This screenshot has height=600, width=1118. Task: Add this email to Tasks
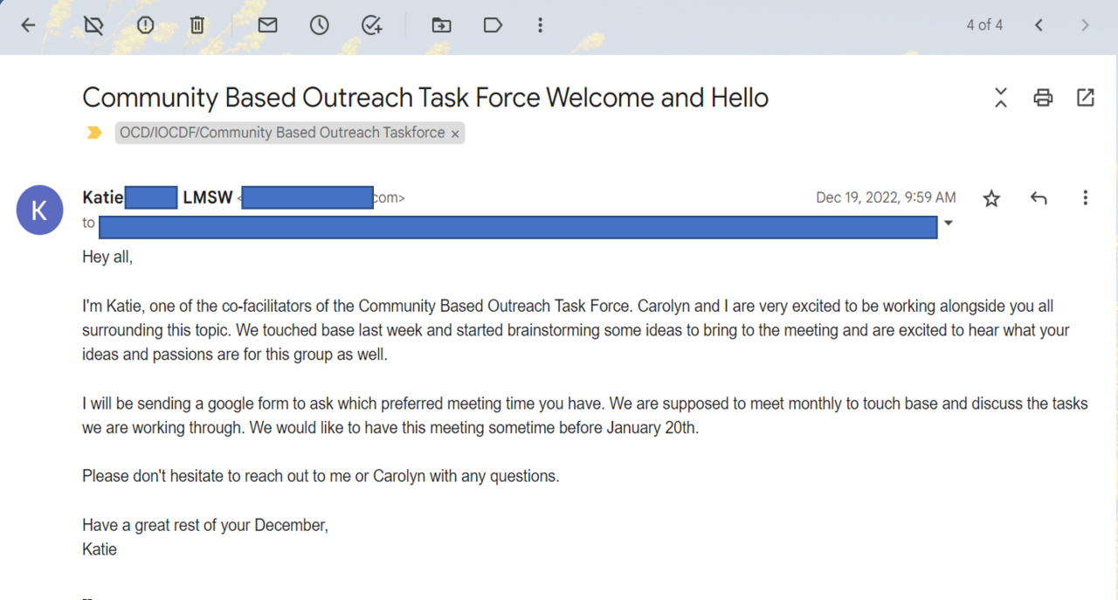click(x=372, y=25)
